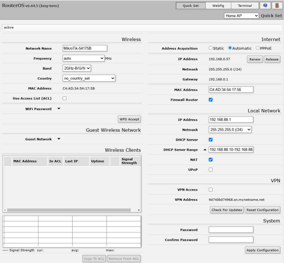Click the System Password input field

(x=231, y=230)
